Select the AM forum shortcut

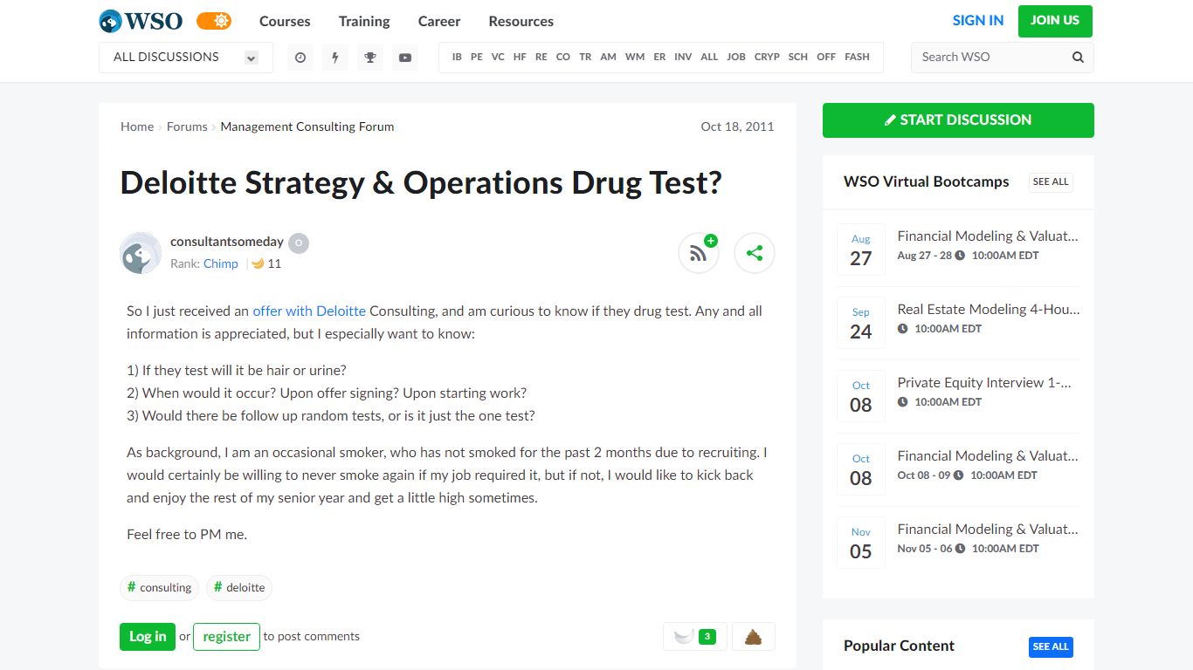[x=608, y=57]
